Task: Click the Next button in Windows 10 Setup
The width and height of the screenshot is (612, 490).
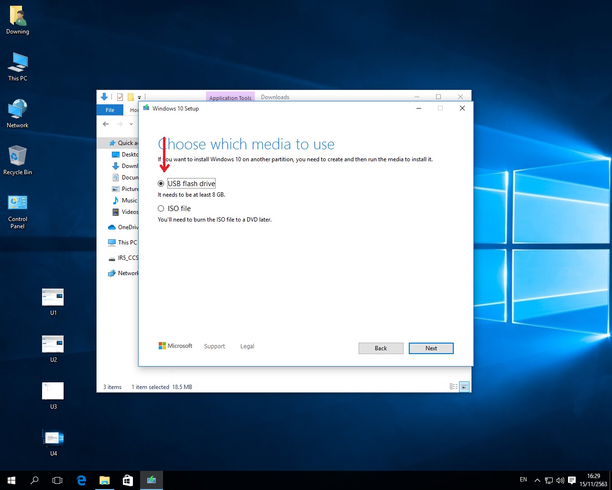Action: pyautogui.click(x=431, y=348)
